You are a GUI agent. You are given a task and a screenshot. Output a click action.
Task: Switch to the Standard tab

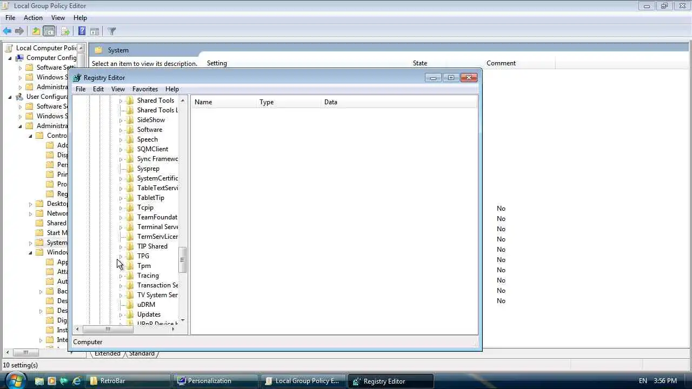[142, 353]
